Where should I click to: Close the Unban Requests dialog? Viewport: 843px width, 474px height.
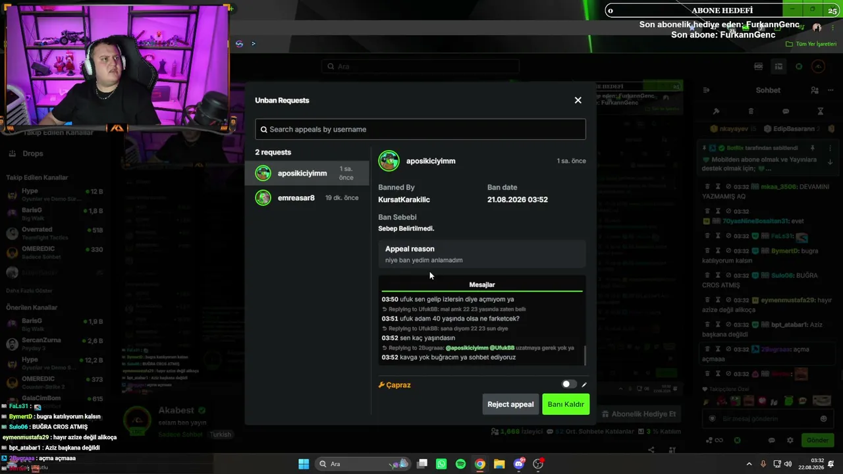pyautogui.click(x=578, y=100)
